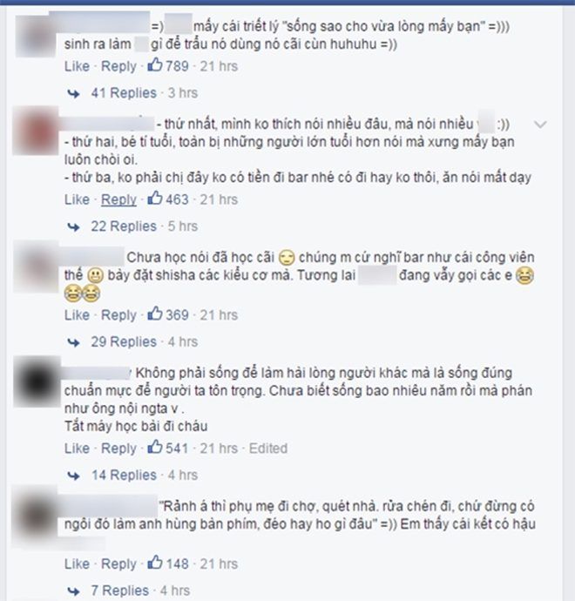Screen dimensions: 575x601
Task: View edit history via Edited label
Action: point(268,448)
